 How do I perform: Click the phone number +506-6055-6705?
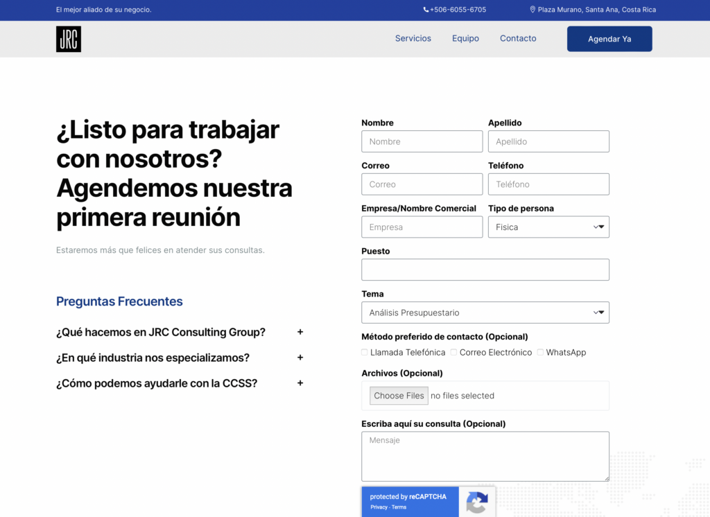point(458,10)
